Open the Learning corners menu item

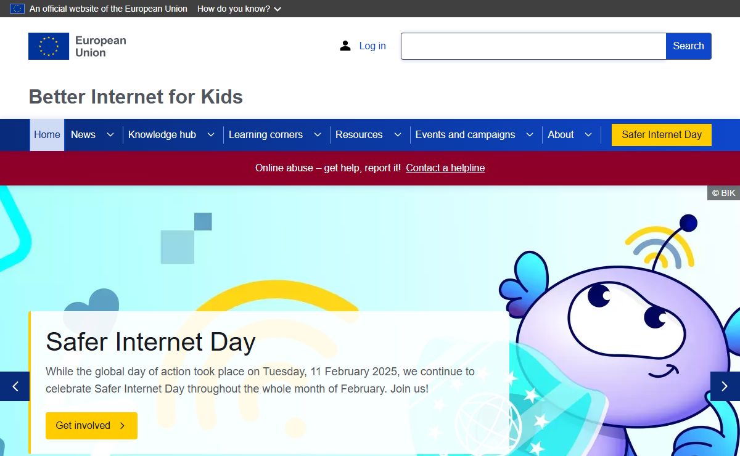pyautogui.click(x=266, y=135)
